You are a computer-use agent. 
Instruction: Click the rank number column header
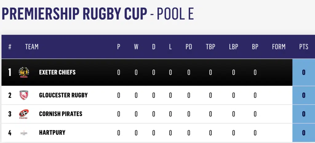coord(10,47)
